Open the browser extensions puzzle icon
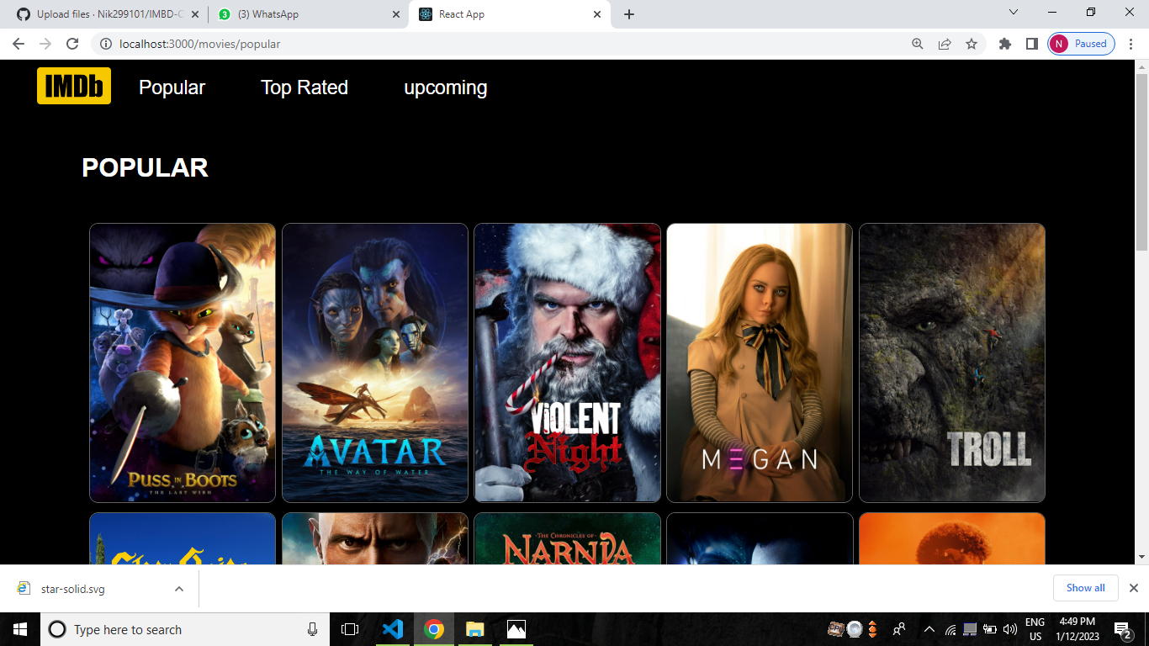The image size is (1149, 646). [1004, 44]
